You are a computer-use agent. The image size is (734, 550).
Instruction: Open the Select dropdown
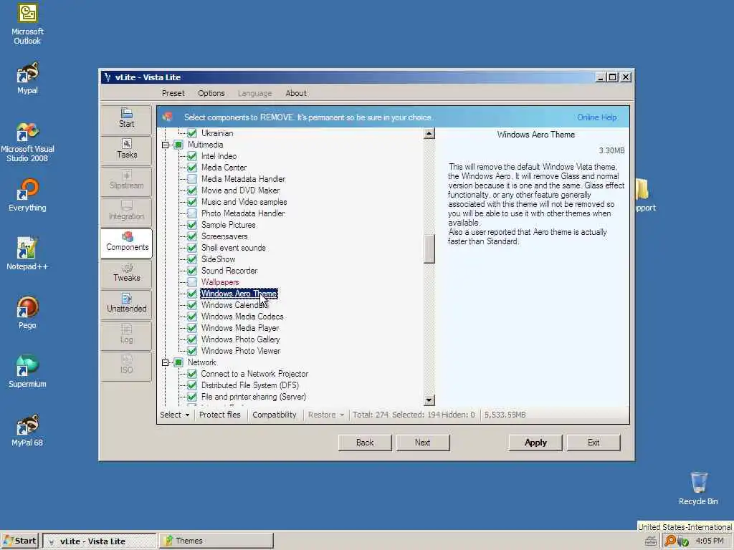pos(175,415)
